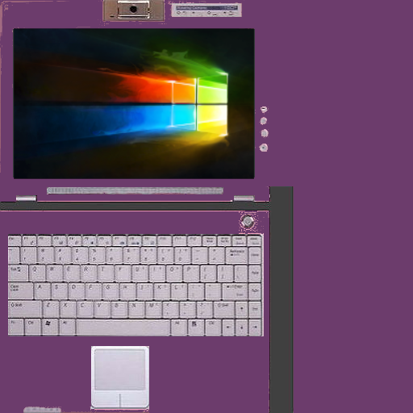Click the space bar
Viewport: 413px width, 413px height.
coord(123,327)
